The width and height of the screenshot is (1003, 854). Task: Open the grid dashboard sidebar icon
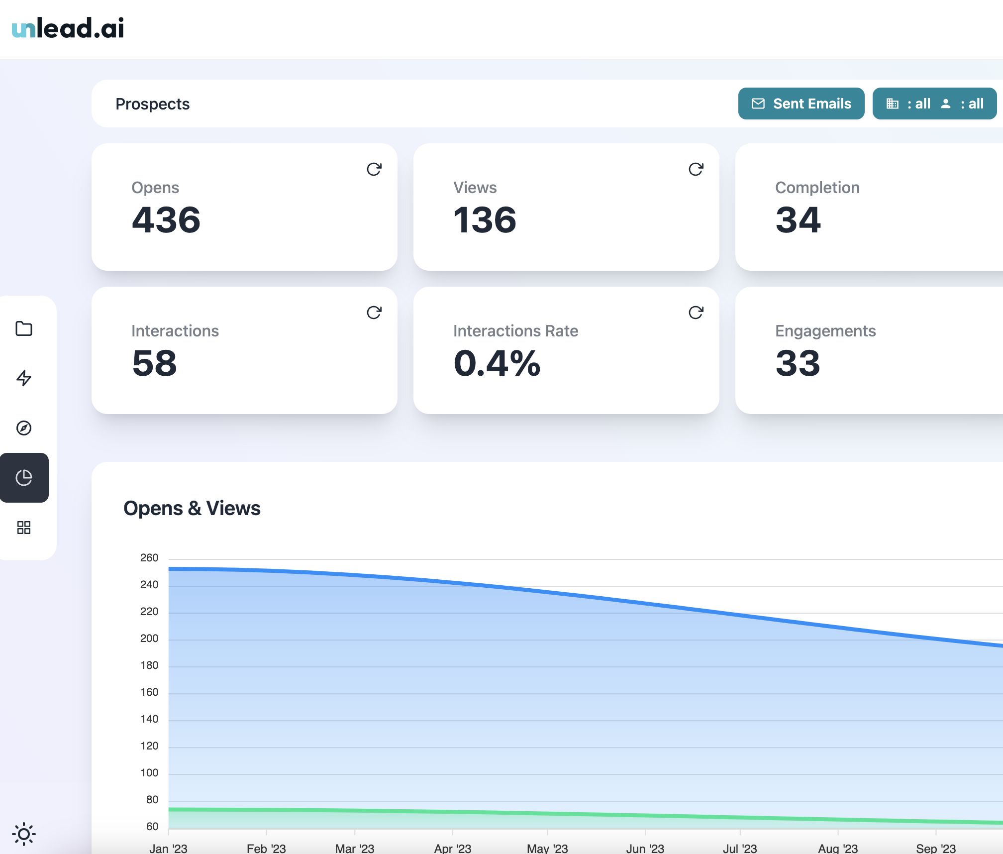tap(24, 528)
